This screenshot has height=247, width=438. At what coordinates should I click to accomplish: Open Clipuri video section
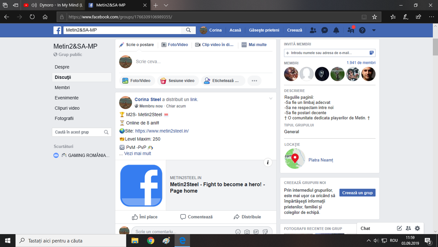click(x=67, y=108)
